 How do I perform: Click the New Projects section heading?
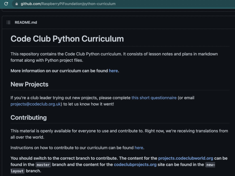pyautogui.click(x=30, y=84)
